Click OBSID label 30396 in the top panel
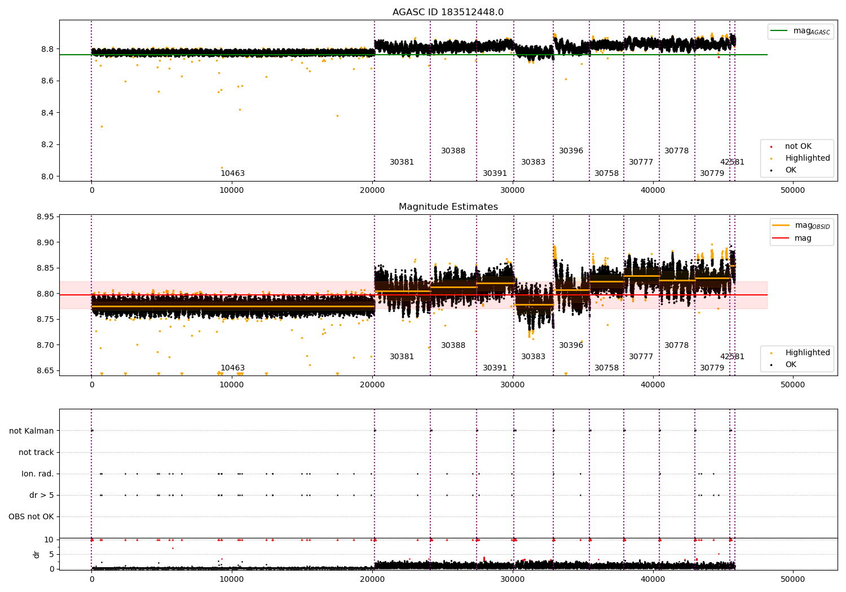The height and width of the screenshot is (592, 846). (571, 151)
